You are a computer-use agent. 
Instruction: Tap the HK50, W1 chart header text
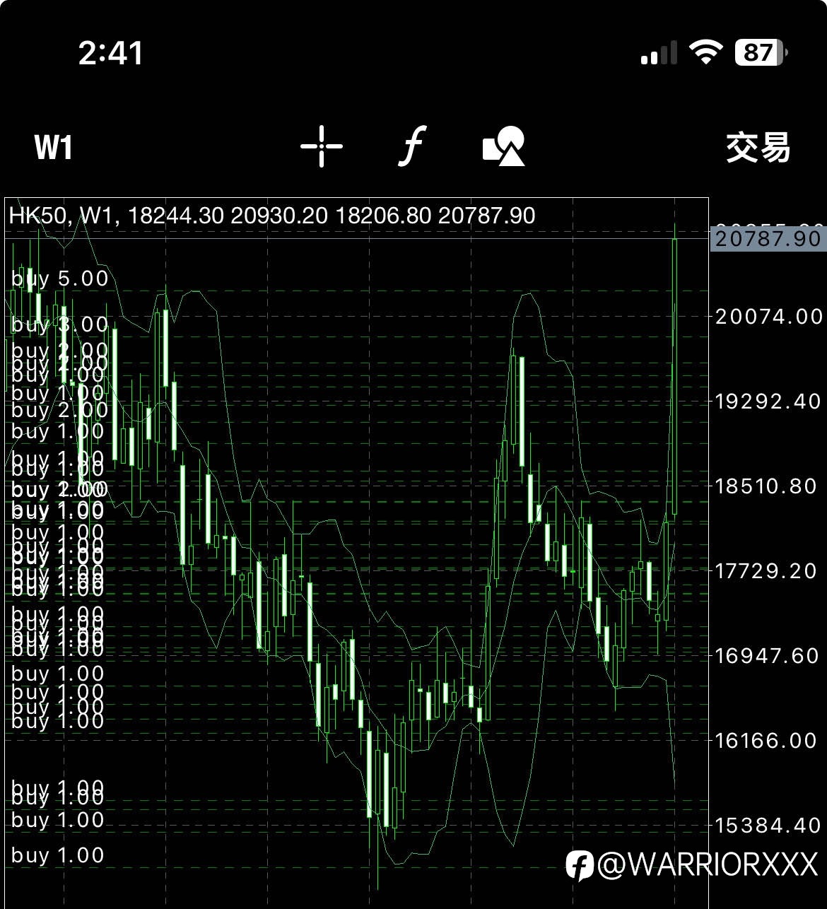point(272,215)
